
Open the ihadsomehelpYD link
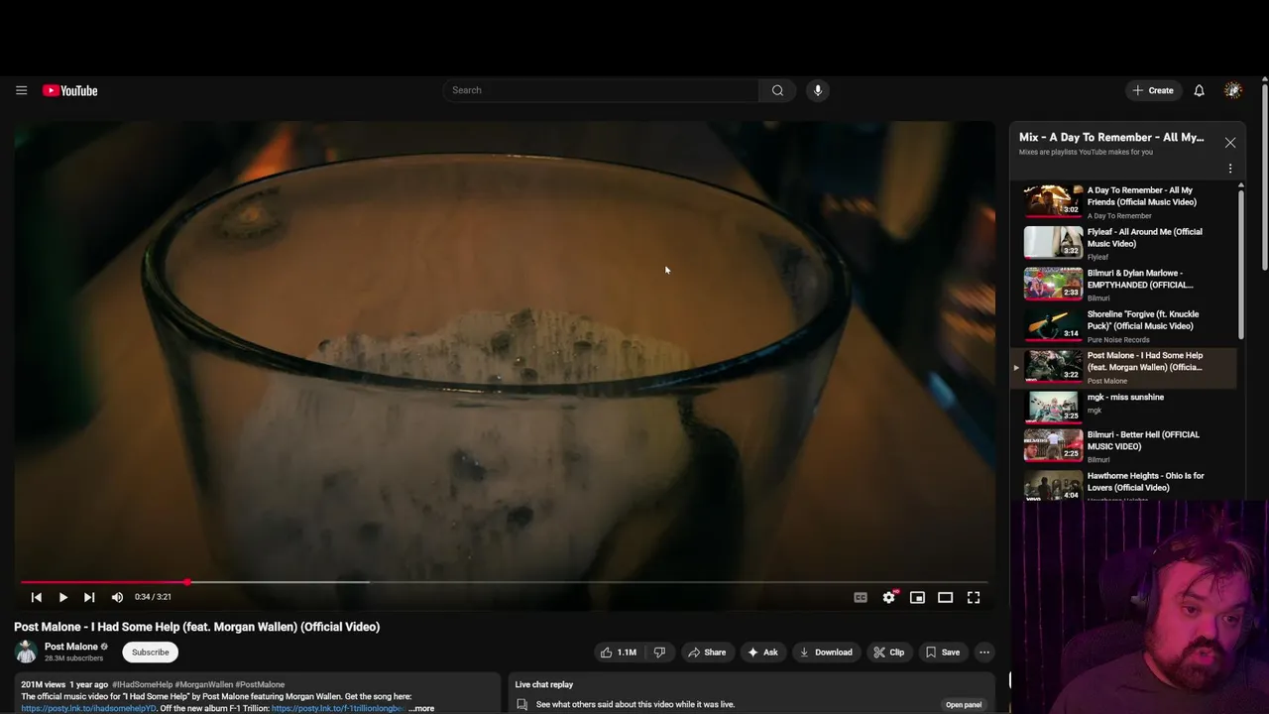point(88,709)
